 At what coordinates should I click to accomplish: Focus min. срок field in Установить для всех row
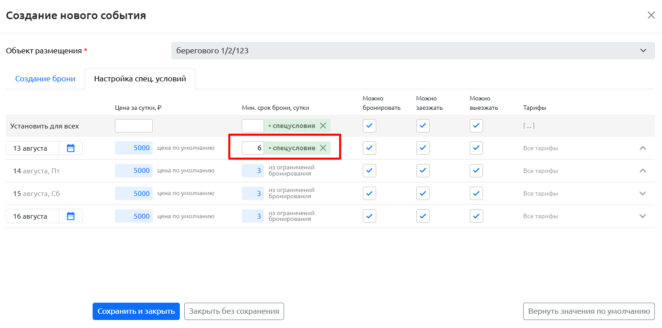coord(253,126)
